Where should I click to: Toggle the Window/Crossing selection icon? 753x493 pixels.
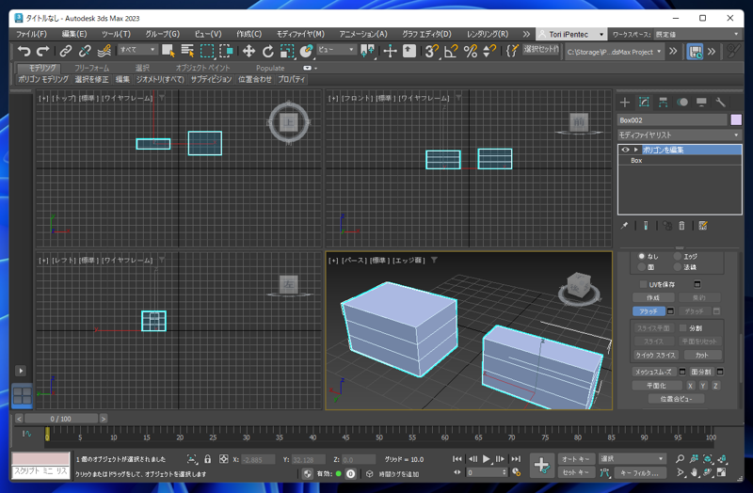[226, 51]
